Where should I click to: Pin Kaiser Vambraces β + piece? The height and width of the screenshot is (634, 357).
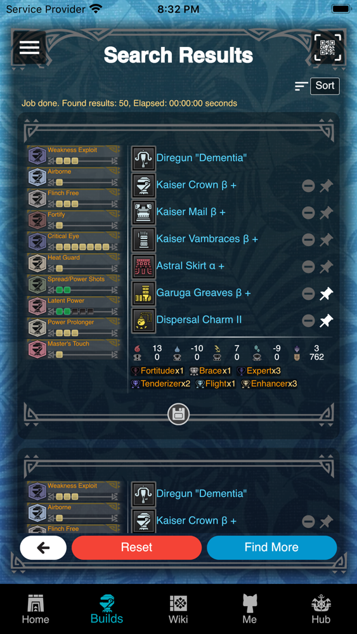click(x=326, y=240)
